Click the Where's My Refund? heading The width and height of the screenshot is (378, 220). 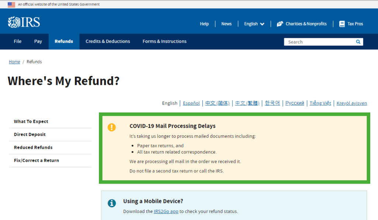(63, 81)
